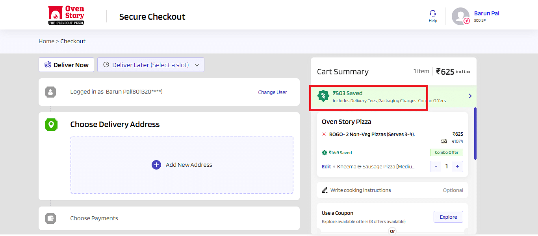Open the Deliver Later slot dropdown
The width and height of the screenshot is (538, 236).
click(151, 65)
